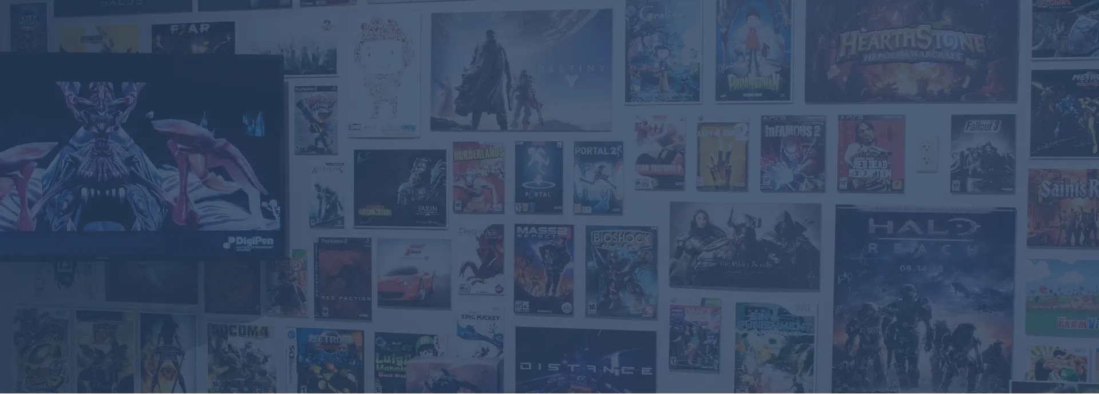Select the Assassin's Creed cover
Viewport: 1099px width, 394px height.
click(327, 195)
